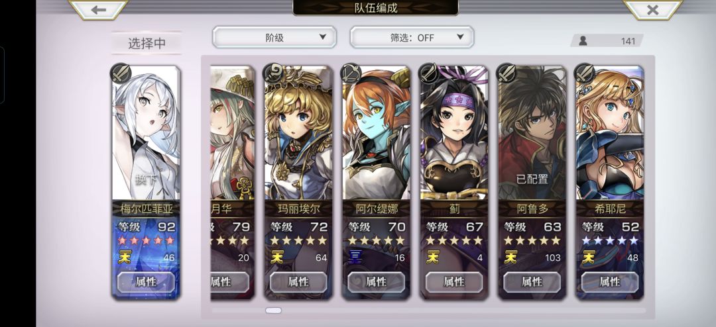This screenshot has height=327, width=716.
Task: Open 属性 for 希耶尼
Action: [x=610, y=282]
